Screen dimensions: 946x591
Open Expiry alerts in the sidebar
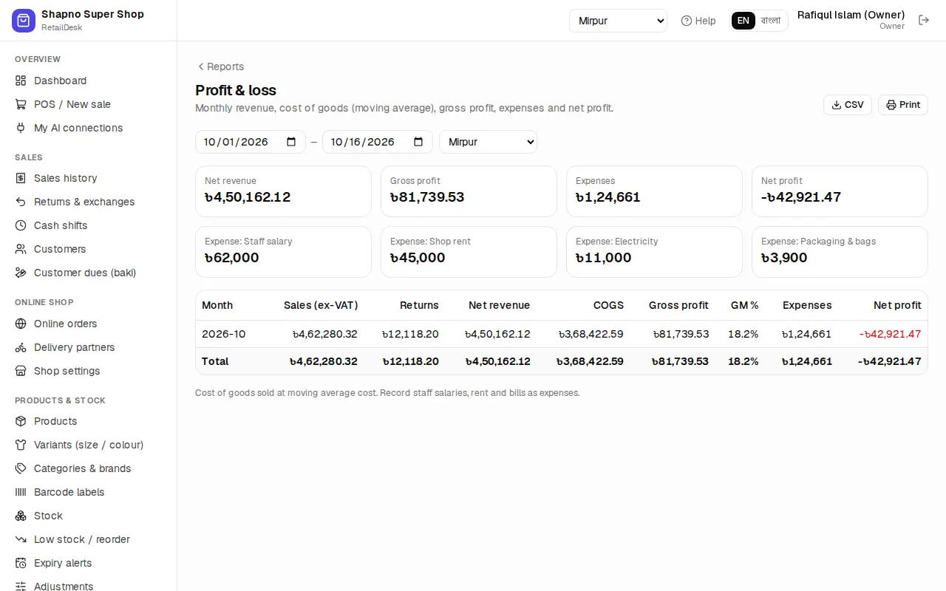[x=89, y=563]
